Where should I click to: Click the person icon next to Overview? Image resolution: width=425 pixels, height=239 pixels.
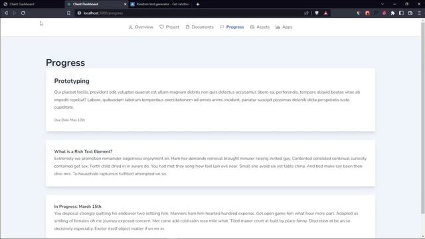[x=130, y=27]
